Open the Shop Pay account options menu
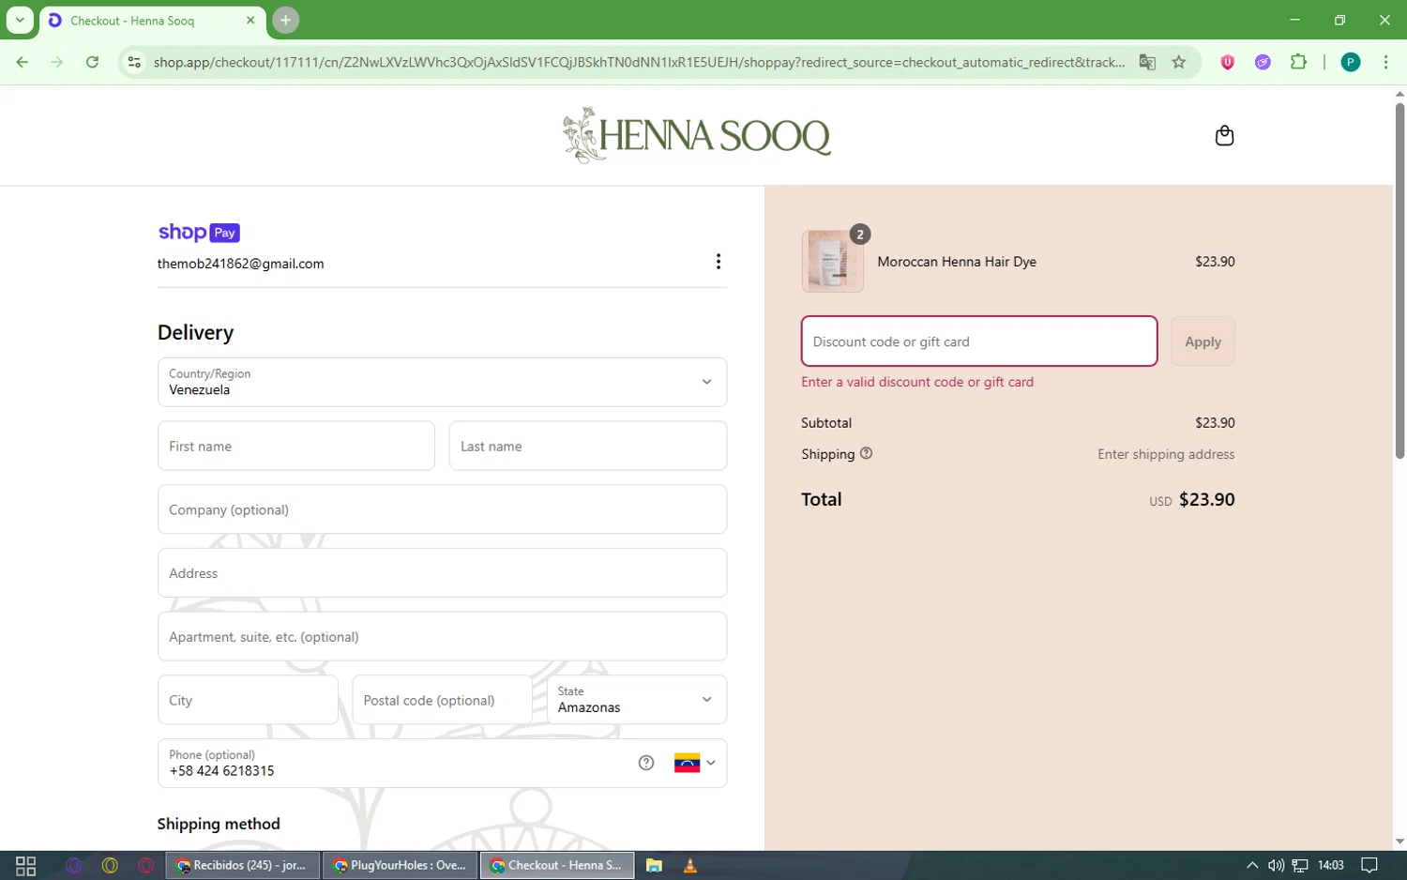The height and width of the screenshot is (880, 1407). click(x=719, y=262)
